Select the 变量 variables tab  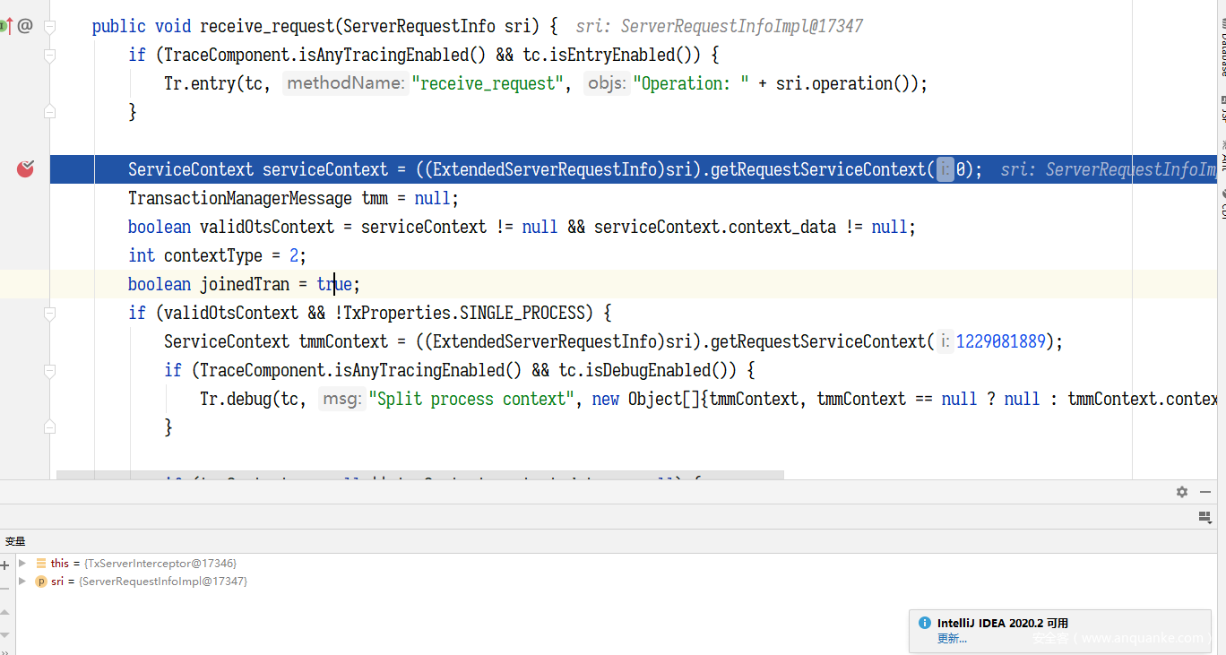coord(15,541)
